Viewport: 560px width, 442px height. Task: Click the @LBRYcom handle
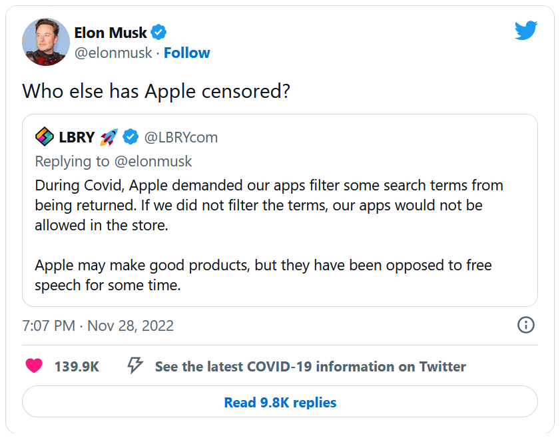[181, 137]
